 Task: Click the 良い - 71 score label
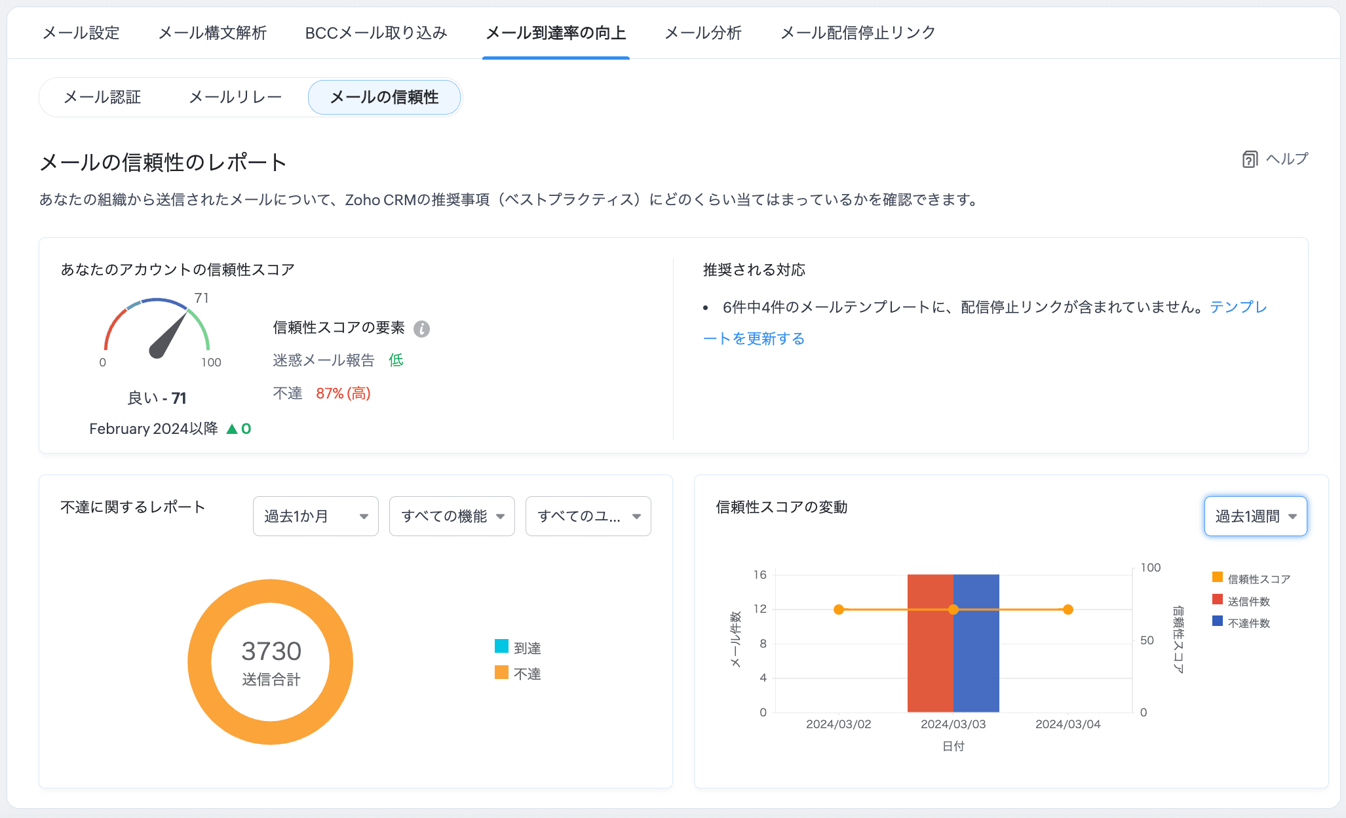[x=157, y=398]
